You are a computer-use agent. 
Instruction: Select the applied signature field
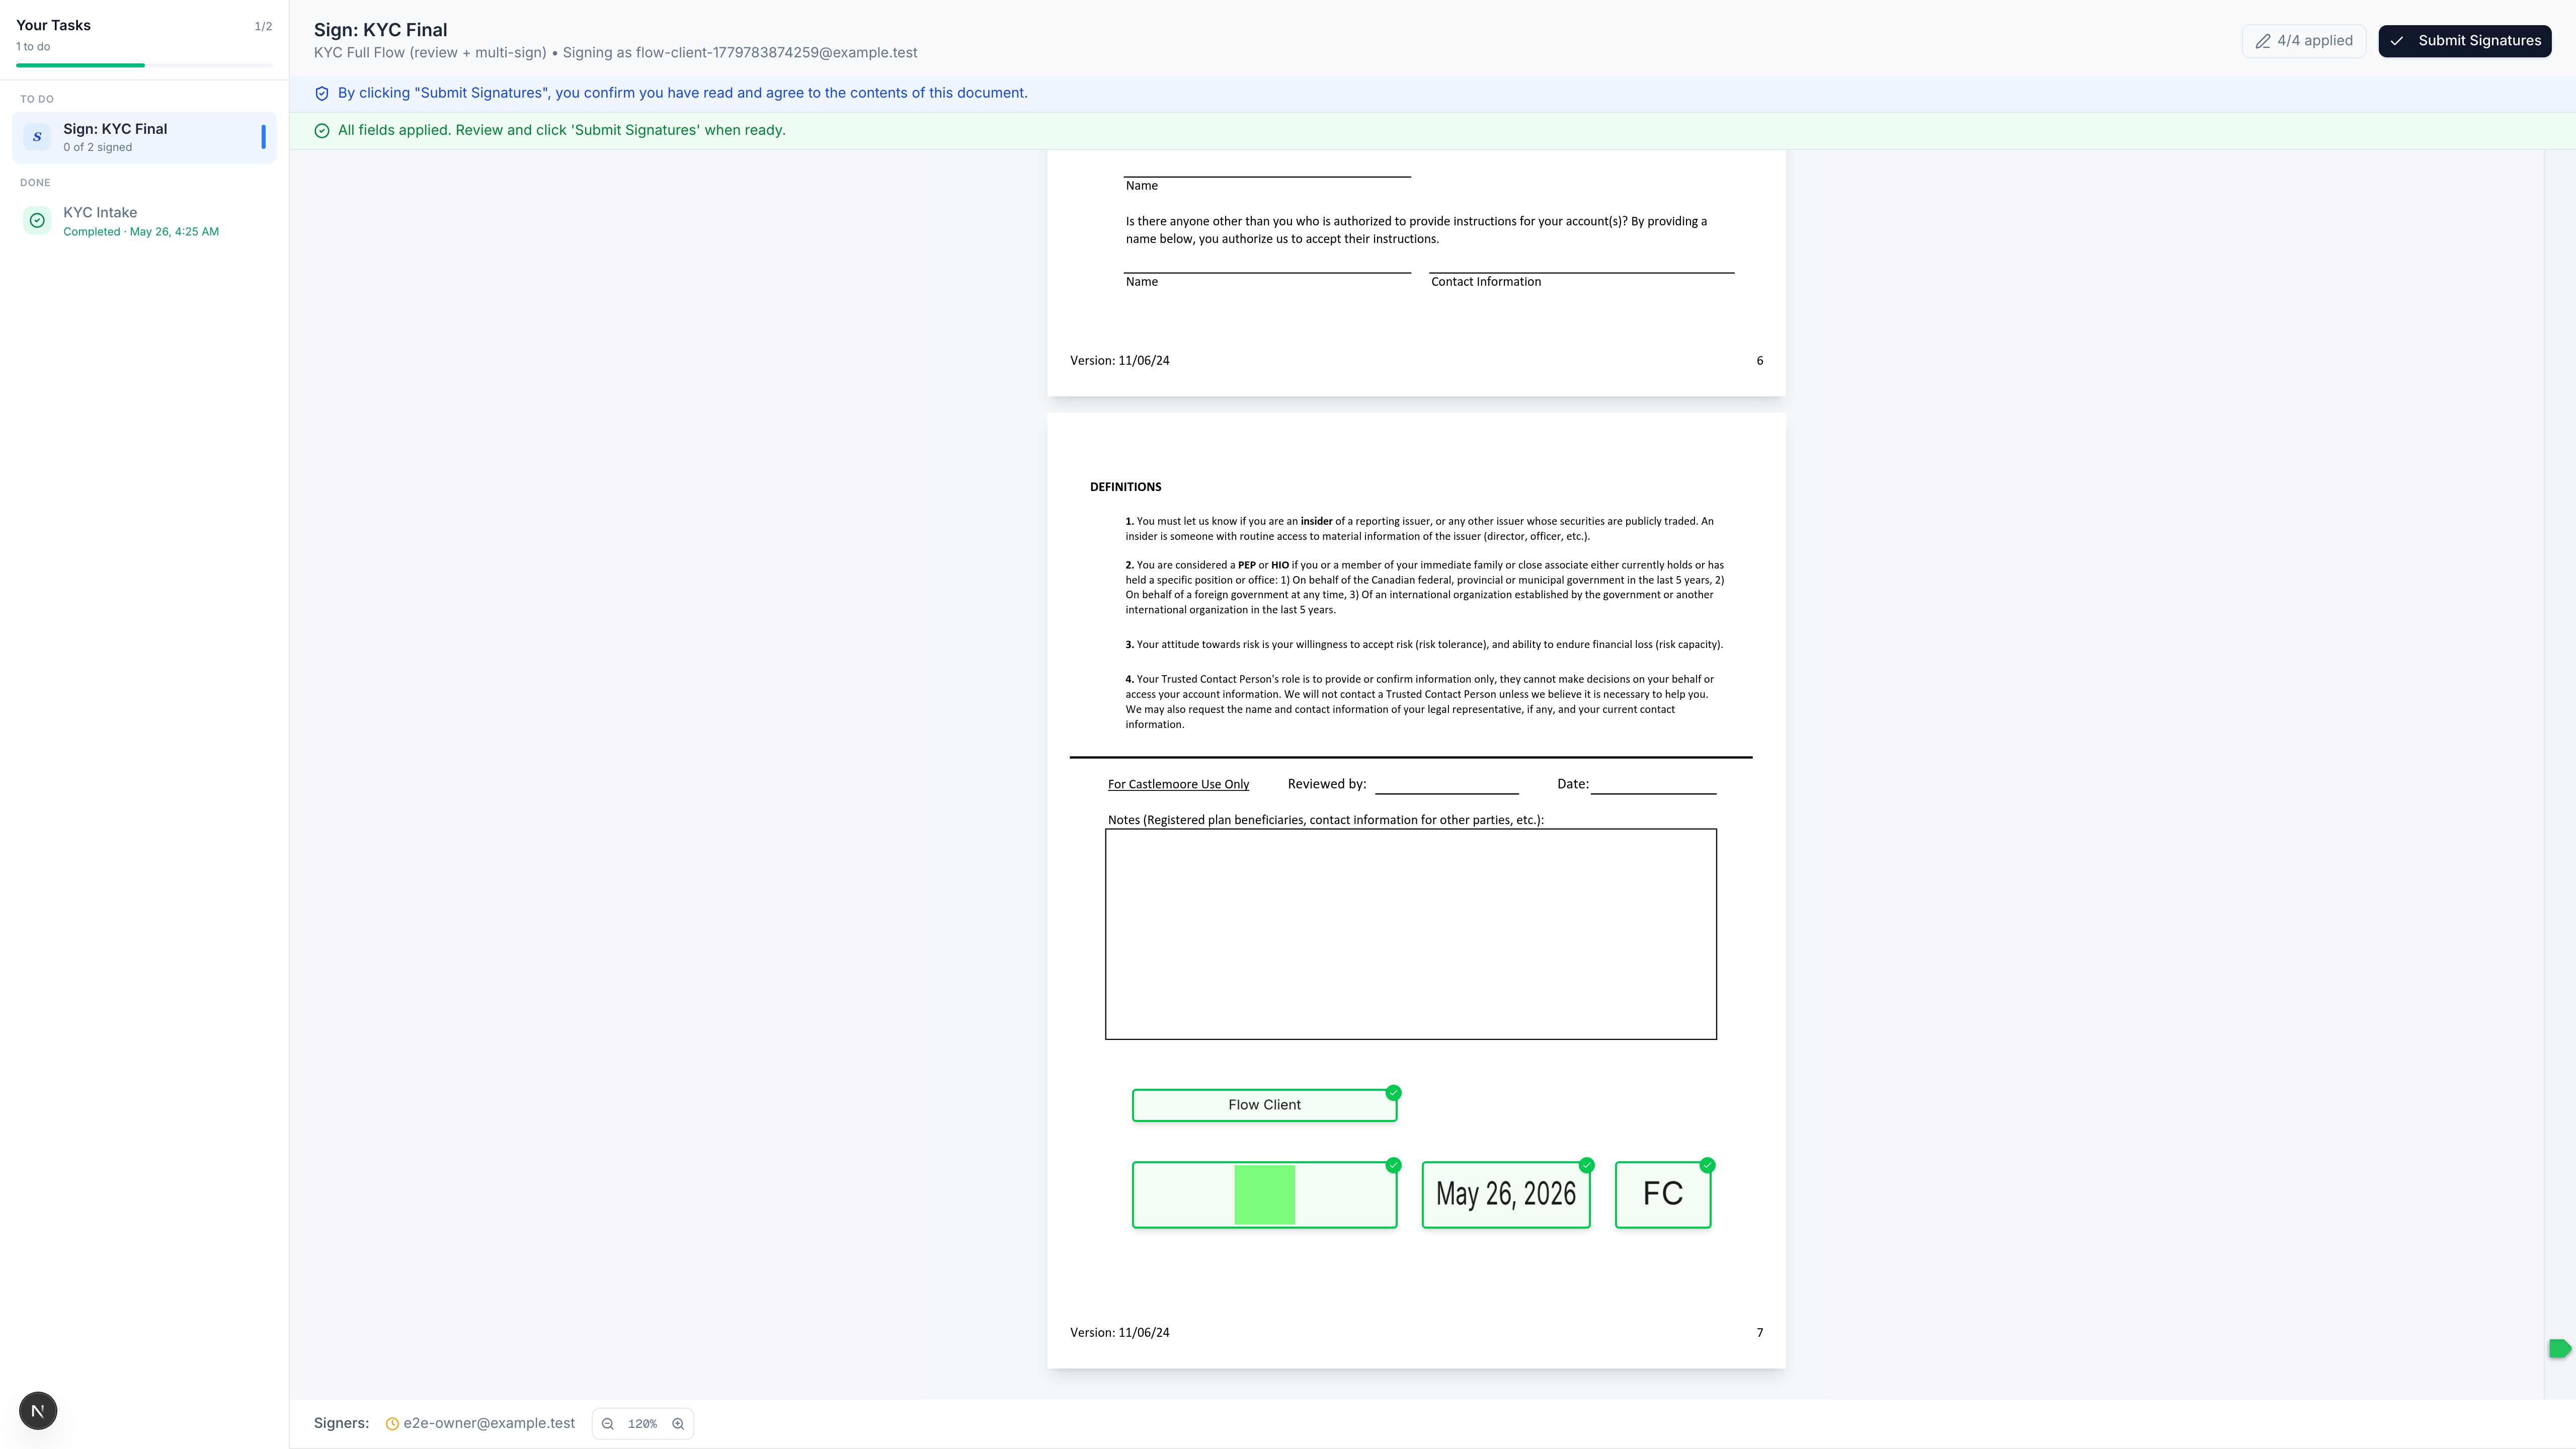[1264, 1194]
